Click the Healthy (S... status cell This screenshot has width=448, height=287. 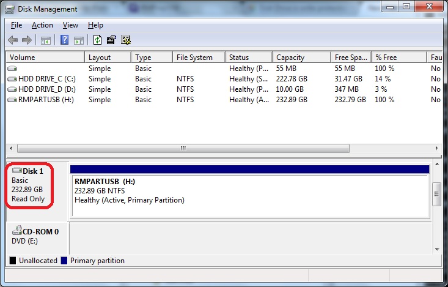(x=249, y=79)
